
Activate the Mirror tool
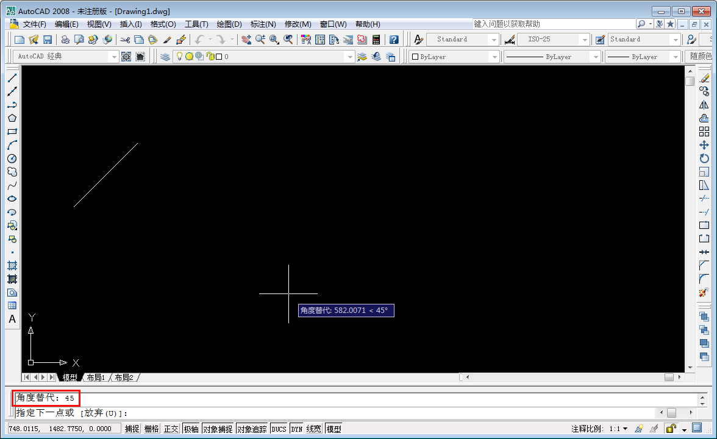705,104
